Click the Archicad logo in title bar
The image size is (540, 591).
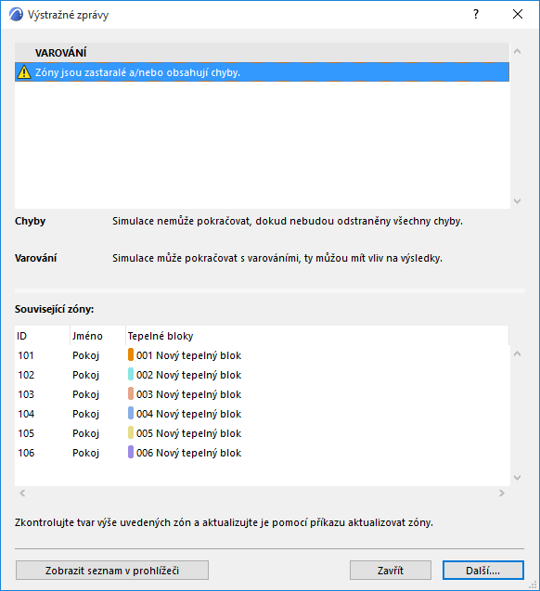16,14
